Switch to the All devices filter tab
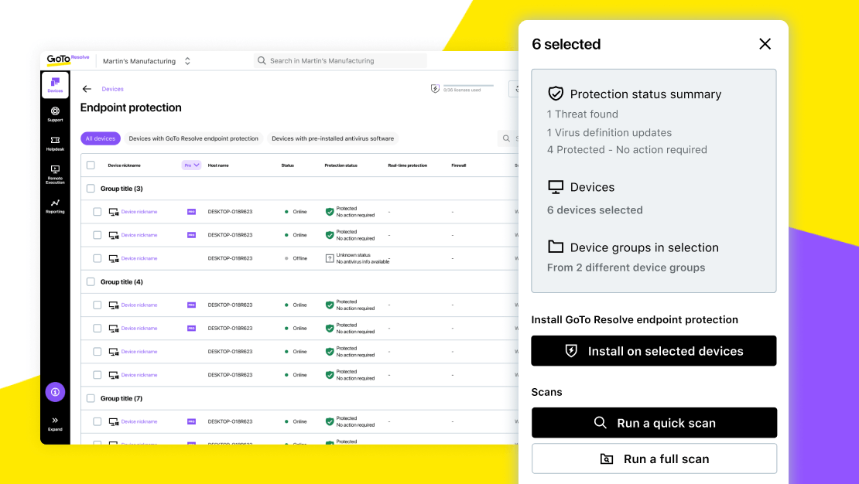 (x=101, y=138)
